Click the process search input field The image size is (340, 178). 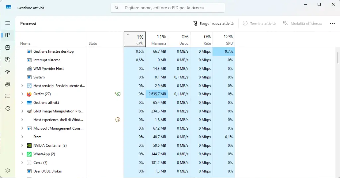tap(168, 7)
